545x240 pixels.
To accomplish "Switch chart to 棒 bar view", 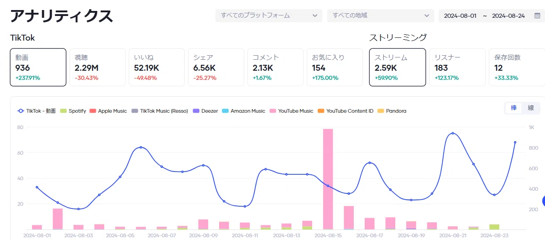I will coord(514,108).
